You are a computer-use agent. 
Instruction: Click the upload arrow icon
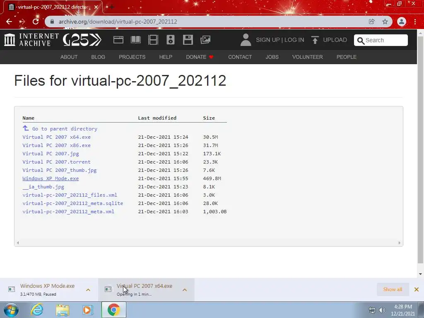(x=315, y=40)
